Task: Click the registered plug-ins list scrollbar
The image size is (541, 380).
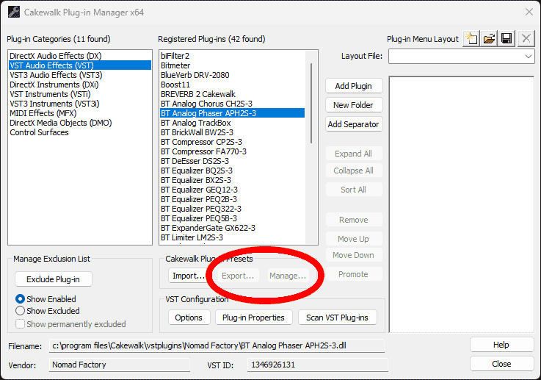Action: [310, 103]
